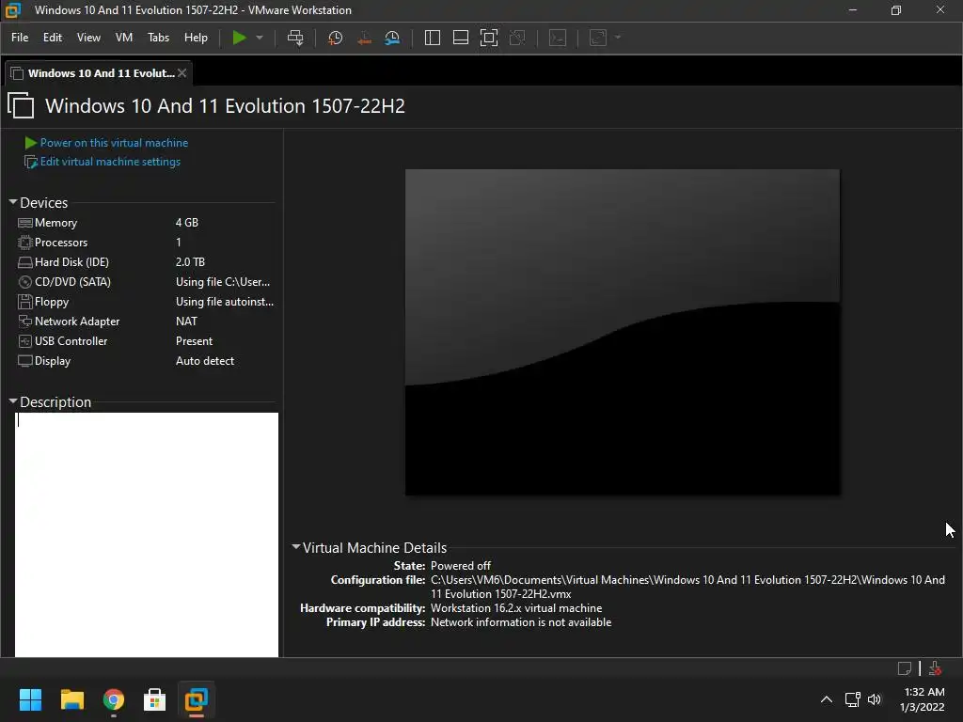Toggle the thumbnail bar icon
Image resolution: width=963 pixels, height=722 pixels.
pyautogui.click(x=461, y=38)
